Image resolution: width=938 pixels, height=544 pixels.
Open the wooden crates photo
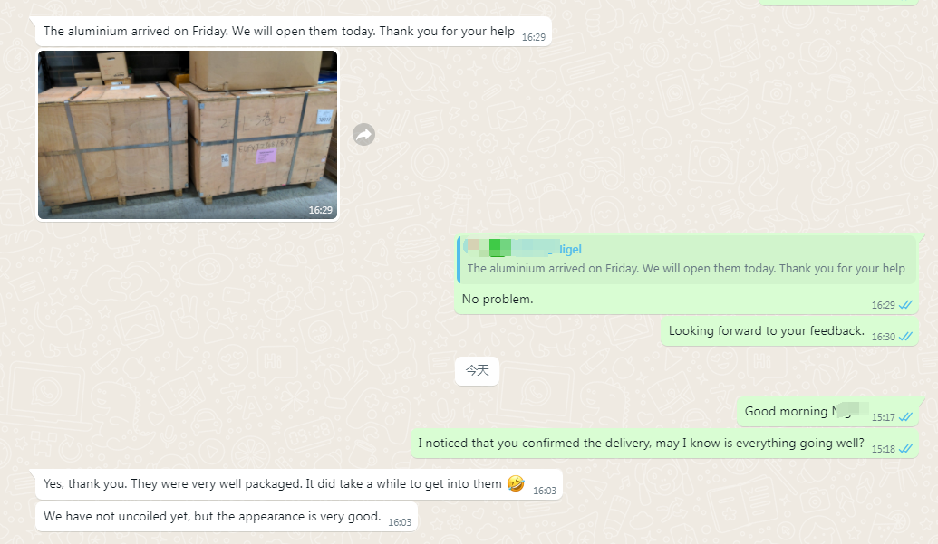coord(188,135)
